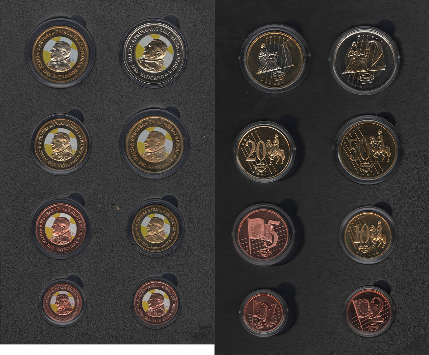
Task: Select the copper 5 cent flag coin
Action: click(x=263, y=234)
